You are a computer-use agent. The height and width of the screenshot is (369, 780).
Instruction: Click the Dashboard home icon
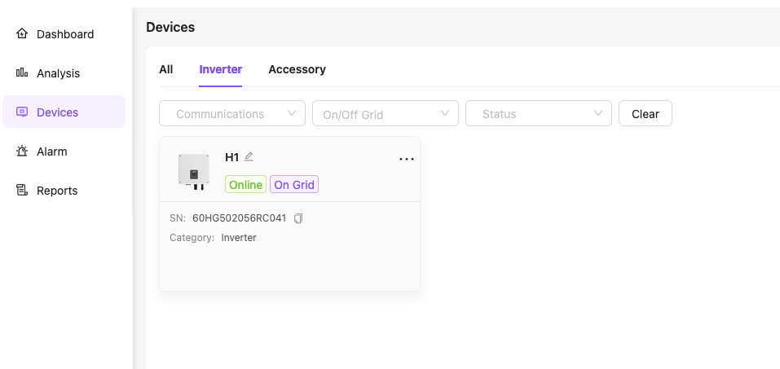pyautogui.click(x=22, y=34)
